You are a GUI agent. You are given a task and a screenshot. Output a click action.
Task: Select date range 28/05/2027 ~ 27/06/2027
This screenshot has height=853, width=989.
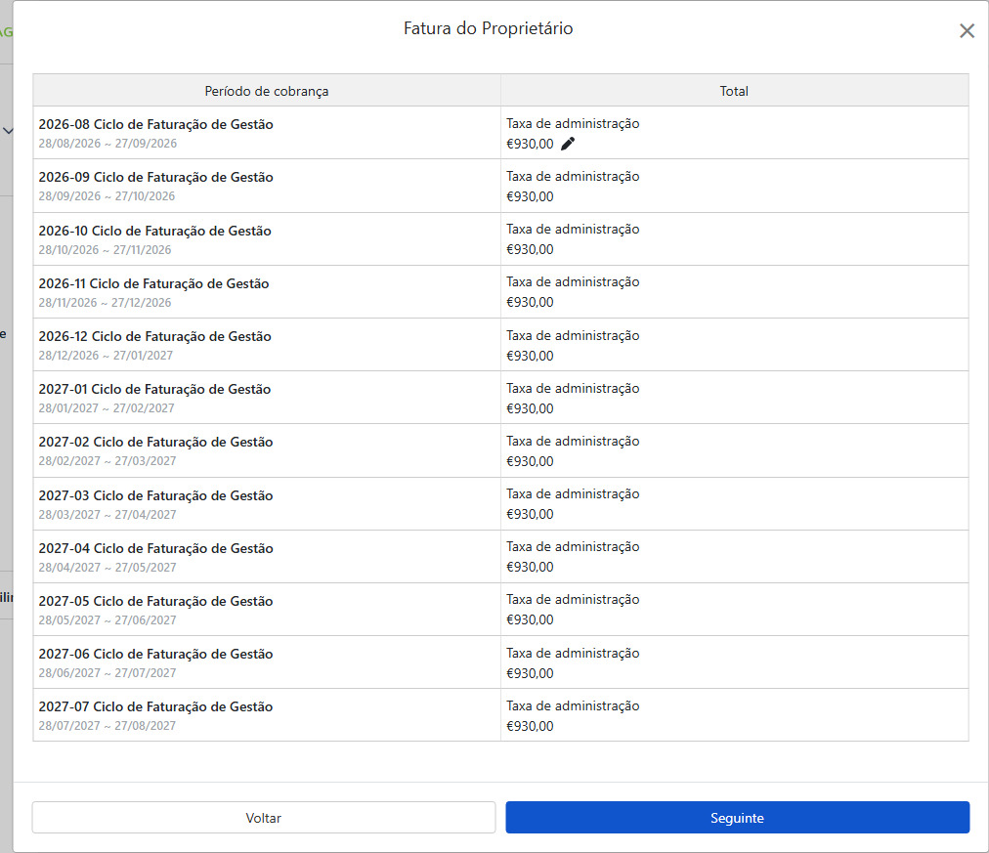point(107,619)
